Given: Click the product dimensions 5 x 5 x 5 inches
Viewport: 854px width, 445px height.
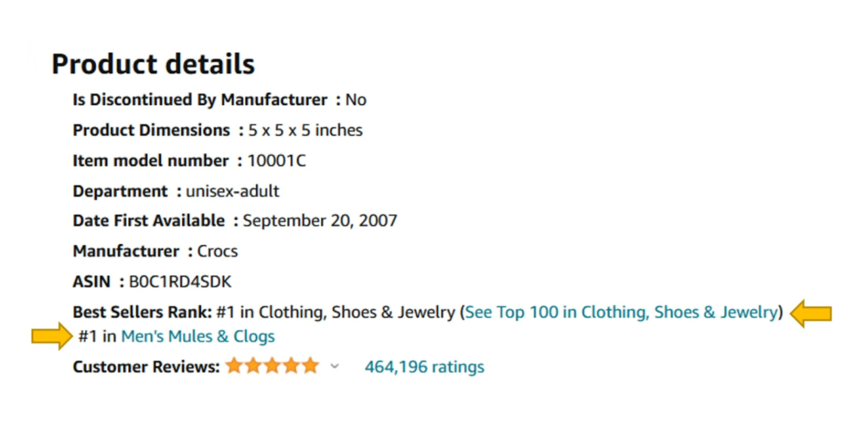Looking at the screenshot, I should (x=305, y=130).
